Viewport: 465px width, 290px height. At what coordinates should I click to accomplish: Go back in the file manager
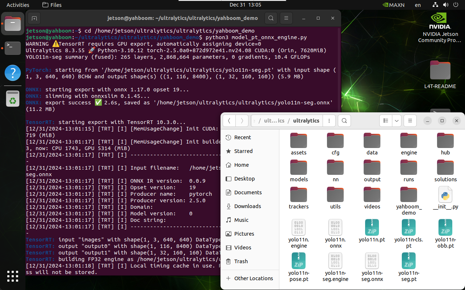pos(229,121)
